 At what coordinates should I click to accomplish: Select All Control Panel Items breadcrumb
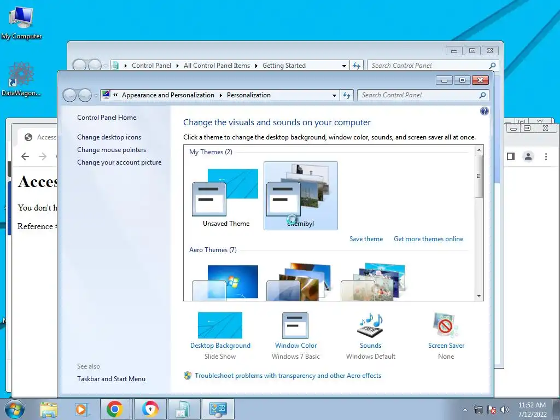click(x=217, y=66)
